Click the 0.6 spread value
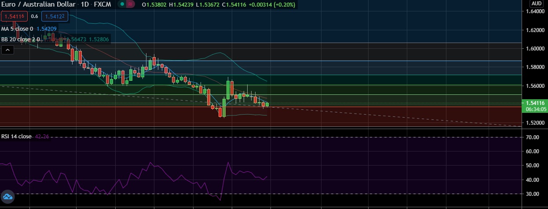 pos(35,17)
